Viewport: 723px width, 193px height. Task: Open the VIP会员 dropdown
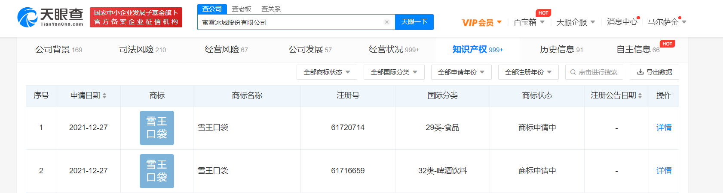point(482,22)
